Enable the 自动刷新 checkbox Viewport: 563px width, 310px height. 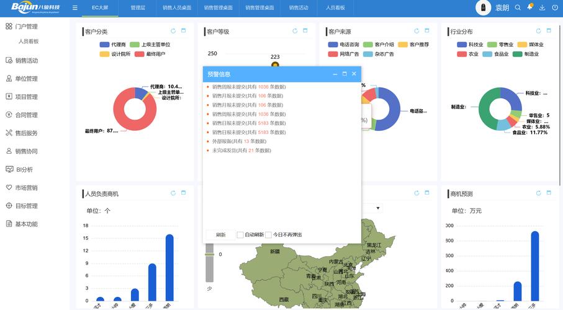click(240, 235)
